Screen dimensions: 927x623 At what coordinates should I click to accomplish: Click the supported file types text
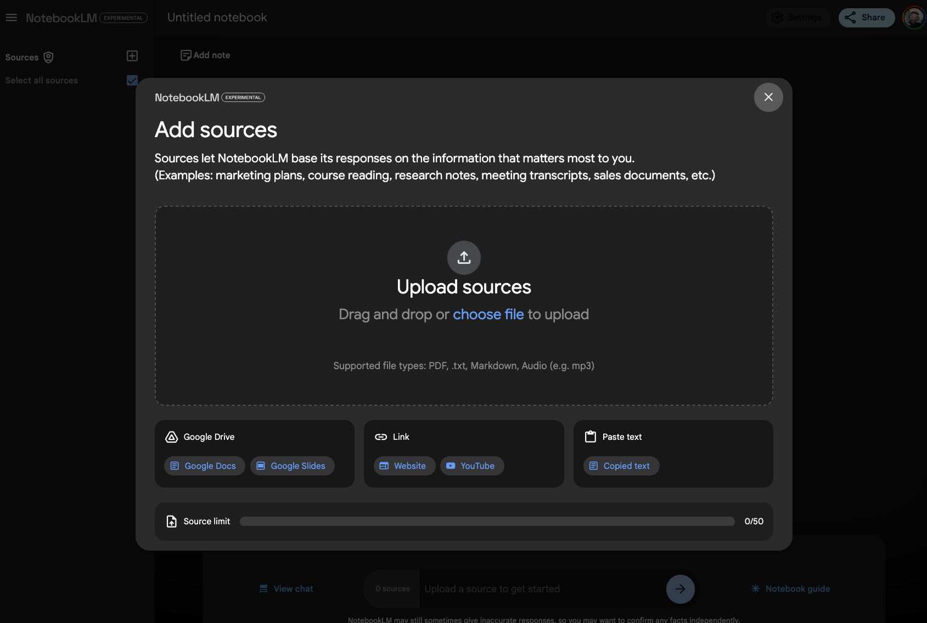click(x=464, y=366)
